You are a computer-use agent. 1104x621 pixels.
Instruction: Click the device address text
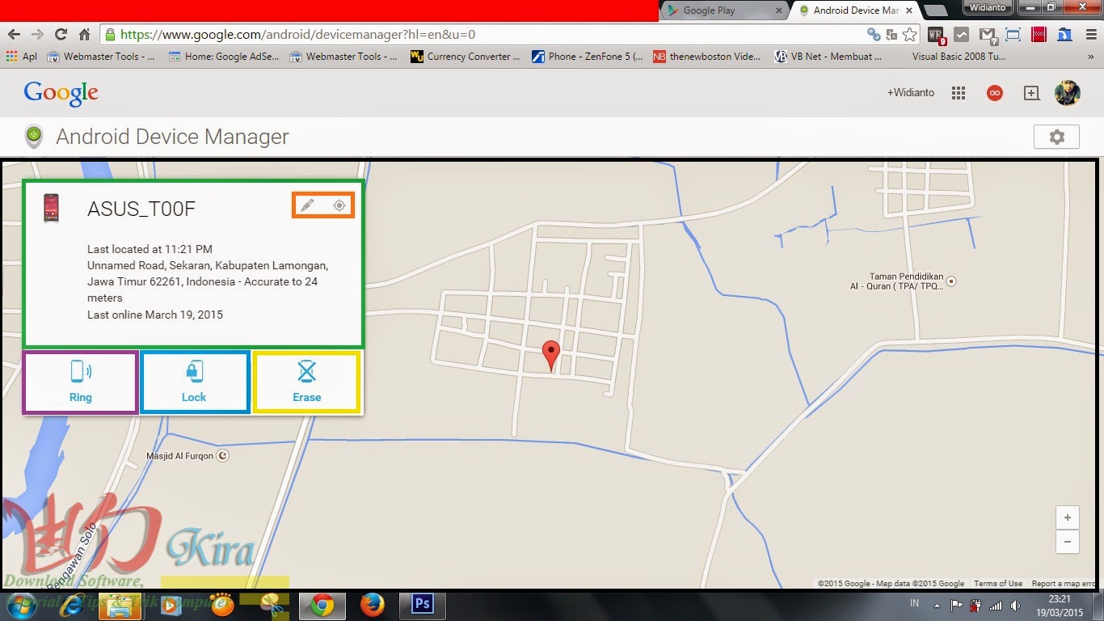(x=208, y=281)
